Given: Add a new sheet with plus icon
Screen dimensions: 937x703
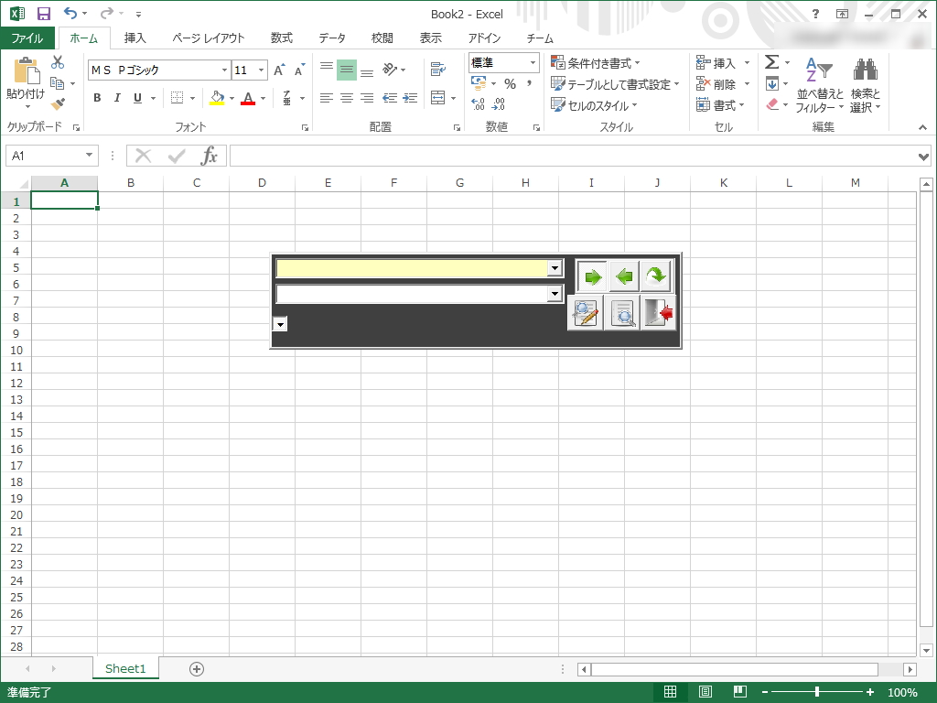Looking at the screenshot, I should [197, 669].
